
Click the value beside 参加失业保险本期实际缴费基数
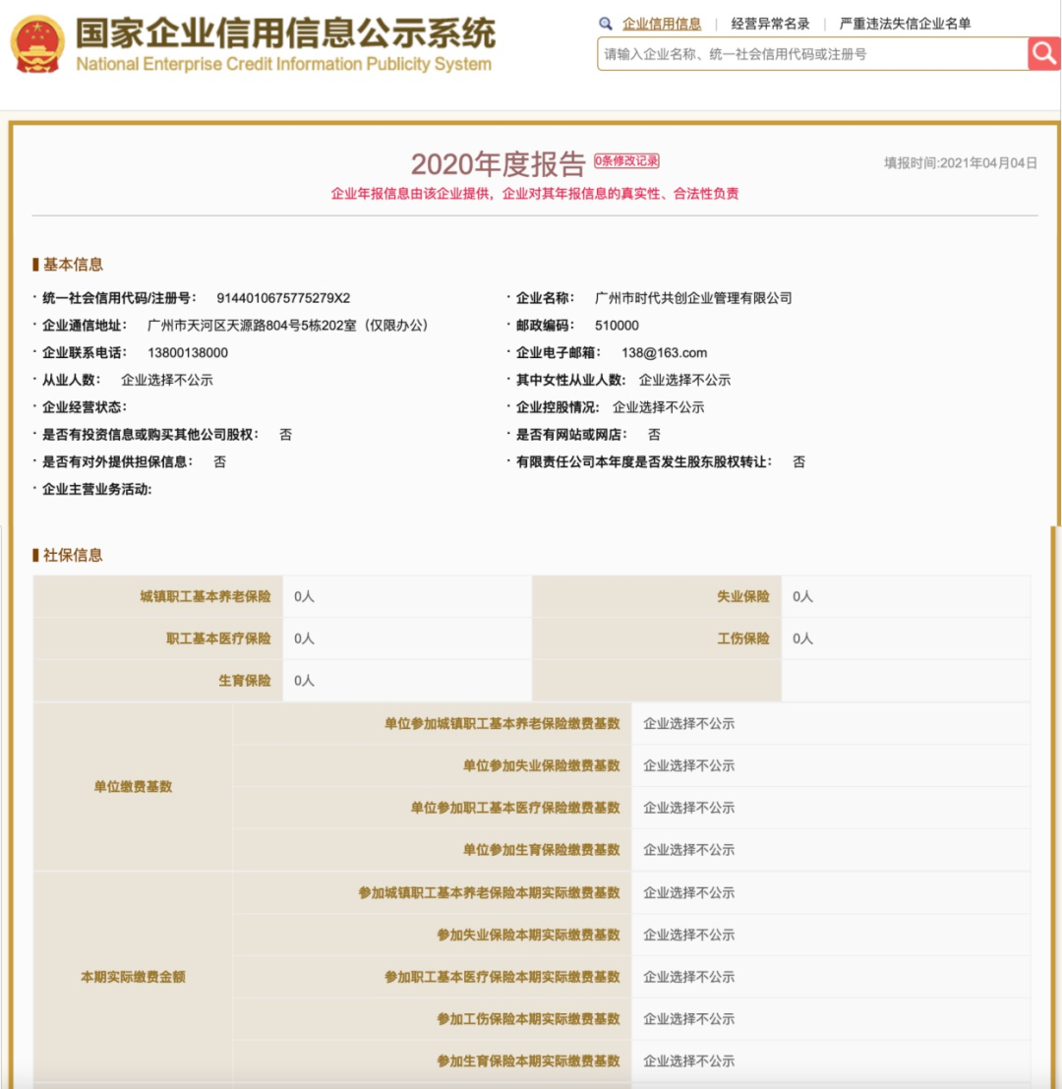[688, 935]
